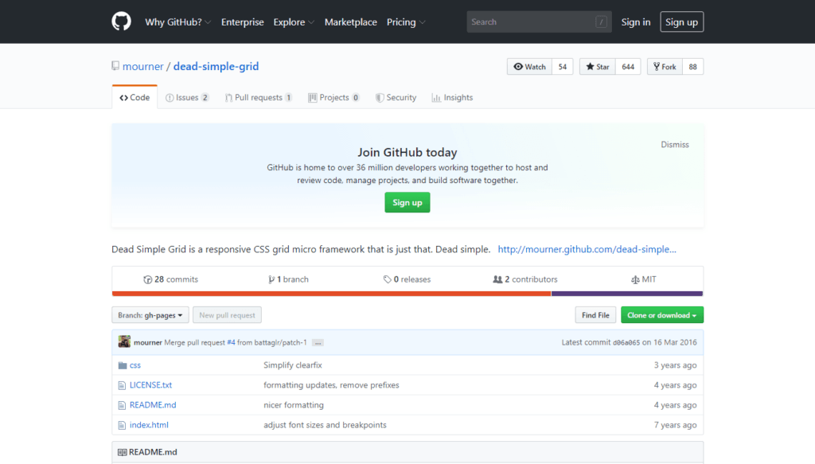
Task: Open the Why GitHub? dropdown menu
Action: pyautogui.click(x=177, y=21)
